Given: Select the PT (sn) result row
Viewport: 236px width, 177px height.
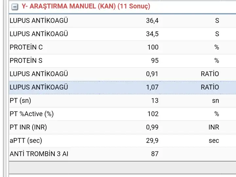Looking at the screenshot, I should coord(20,101).
